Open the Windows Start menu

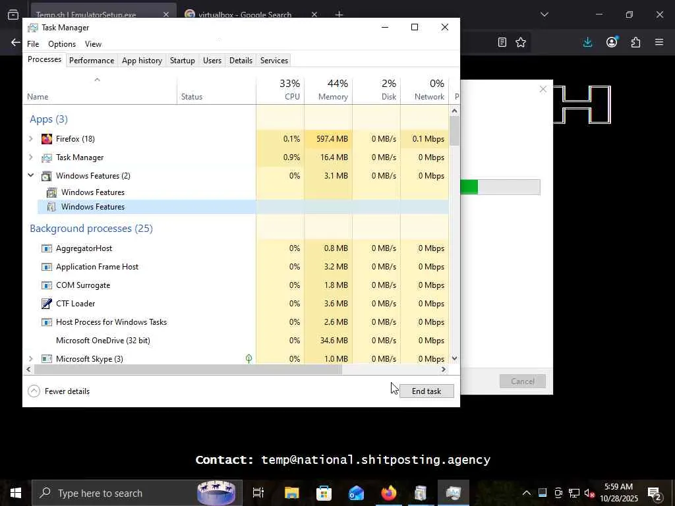[x=16, y=493]
